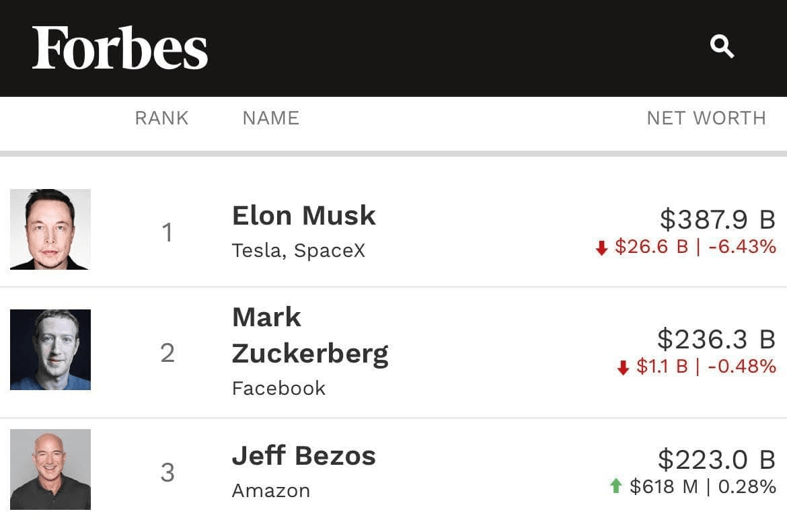
Task: Click the Forbes logo
Action: pos(120,48)
